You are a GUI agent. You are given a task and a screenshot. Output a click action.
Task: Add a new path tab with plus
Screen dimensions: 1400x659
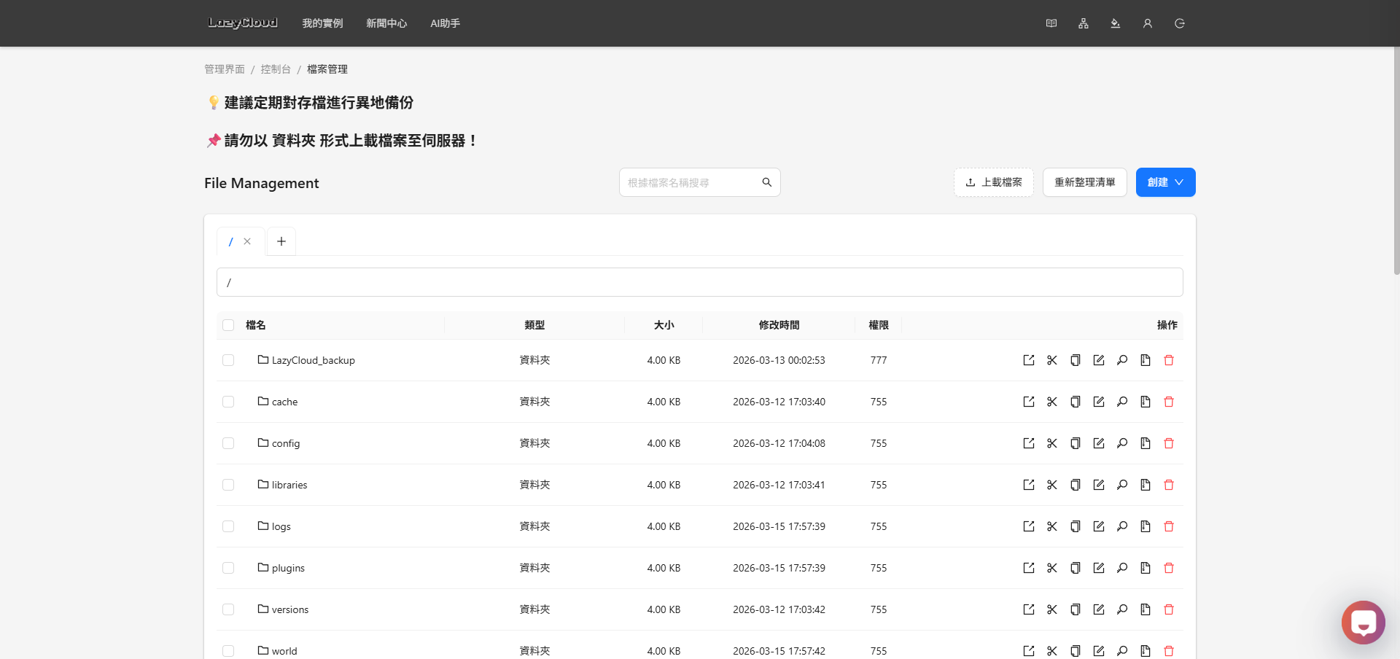click(281, 241)
